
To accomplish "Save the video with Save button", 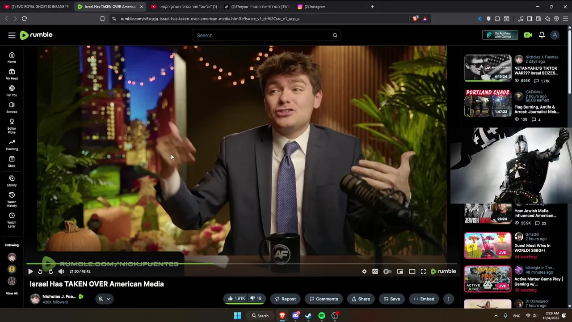I will pos(391,299).
